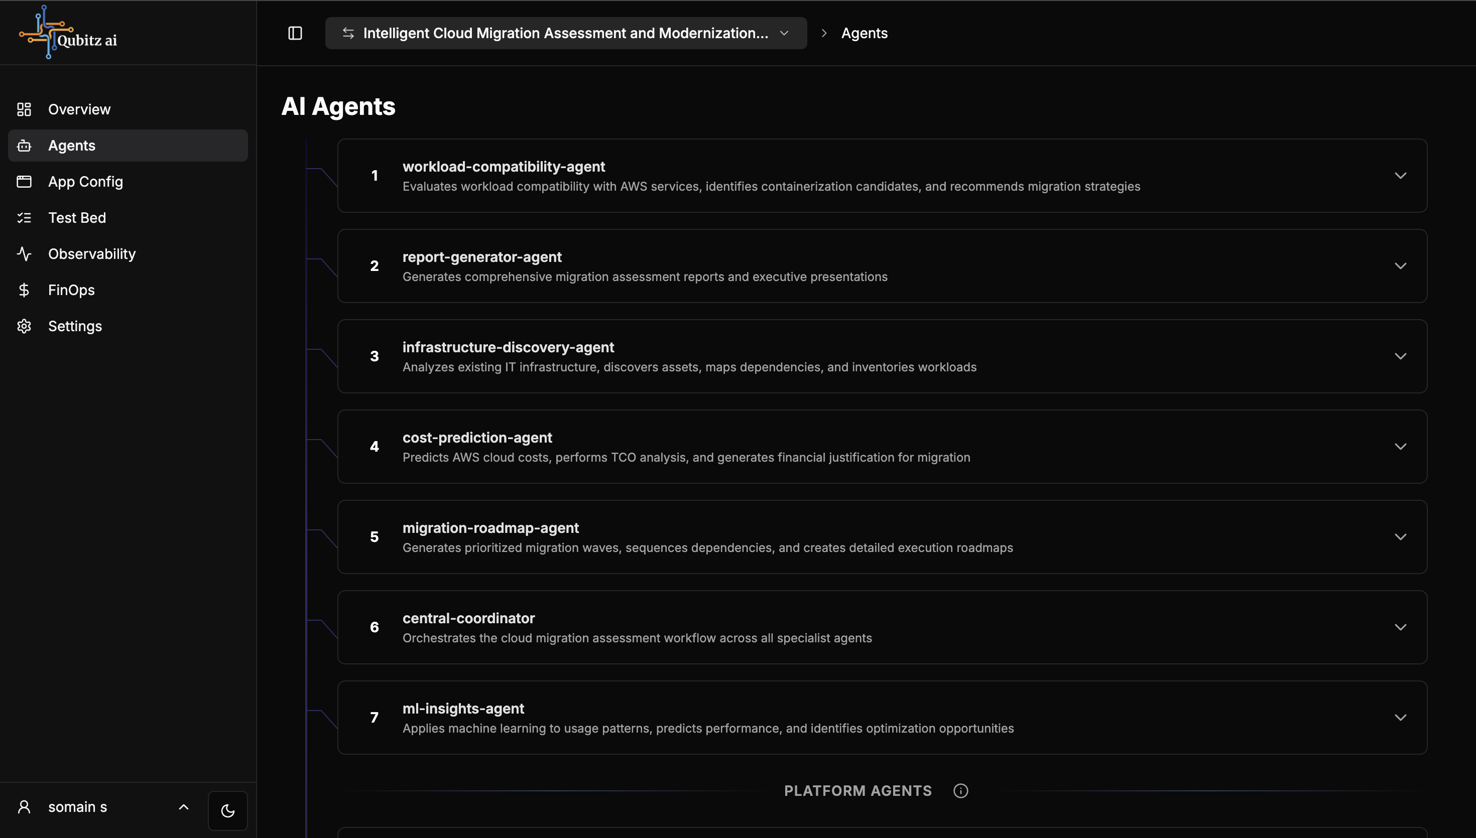This screenshot has height=838, width=1476.
Task: Click the Qubitz ai logo
Action: click(68, 33)
